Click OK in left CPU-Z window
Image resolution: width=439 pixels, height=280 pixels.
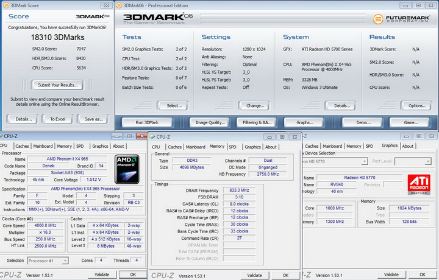pos(133,275)
